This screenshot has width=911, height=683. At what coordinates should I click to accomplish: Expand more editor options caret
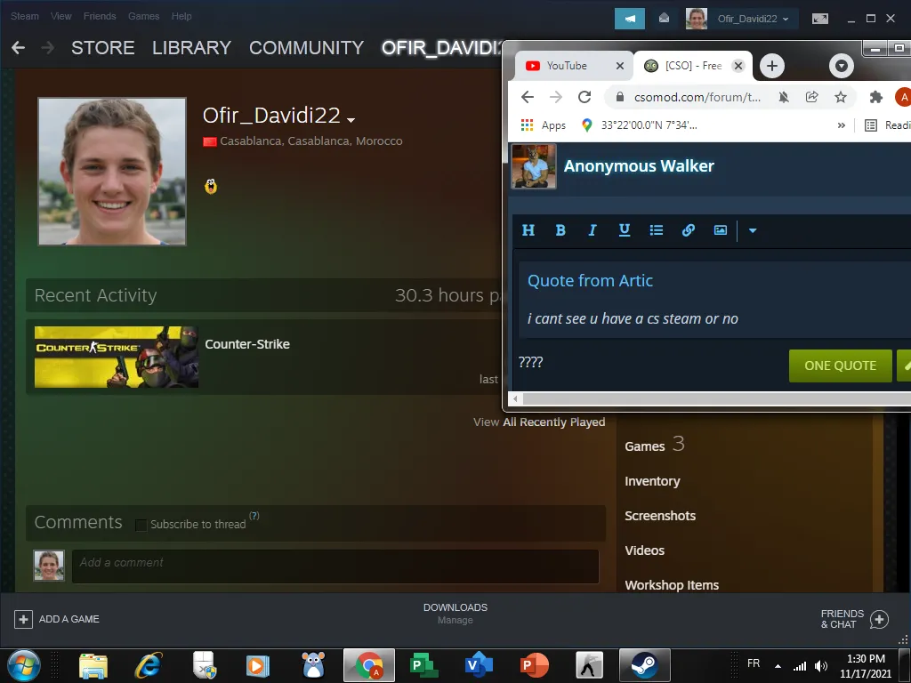tap(753, 230)
